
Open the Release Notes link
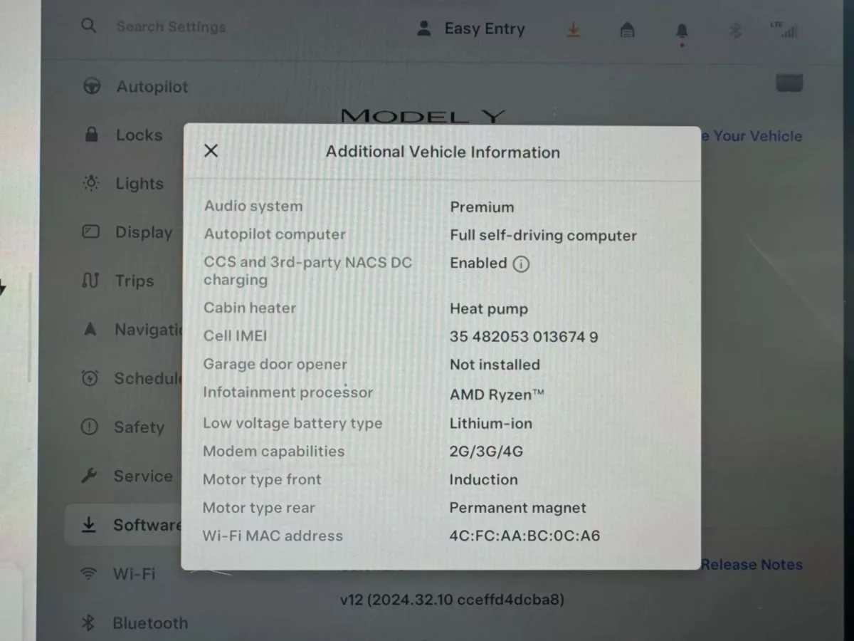pos(752,565)
